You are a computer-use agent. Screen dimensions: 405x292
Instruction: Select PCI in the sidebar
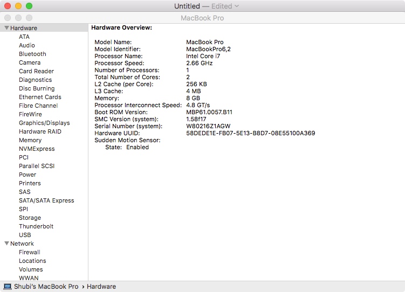(x=24, y=157)
